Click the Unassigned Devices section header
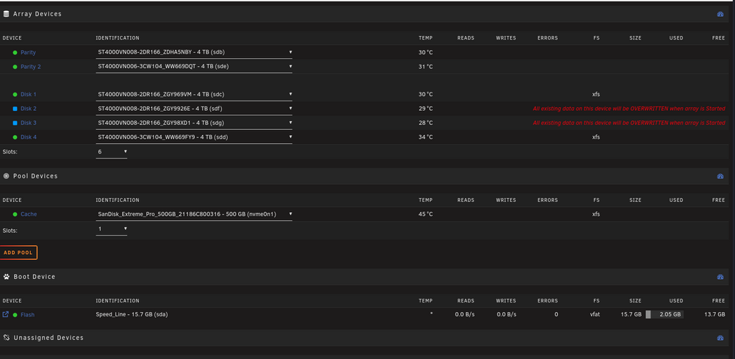This screenshot has width=735, height=359. [365, 338]
